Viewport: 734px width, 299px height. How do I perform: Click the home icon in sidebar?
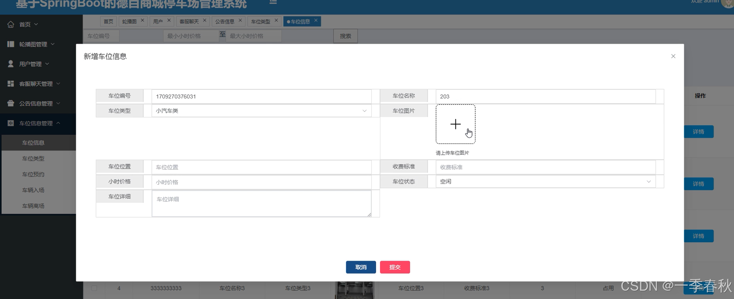(11, 24)
